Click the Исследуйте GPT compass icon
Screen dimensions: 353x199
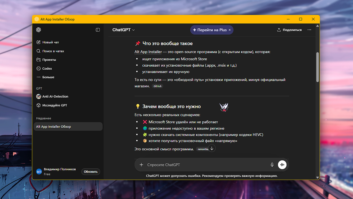tap(39, 105)
